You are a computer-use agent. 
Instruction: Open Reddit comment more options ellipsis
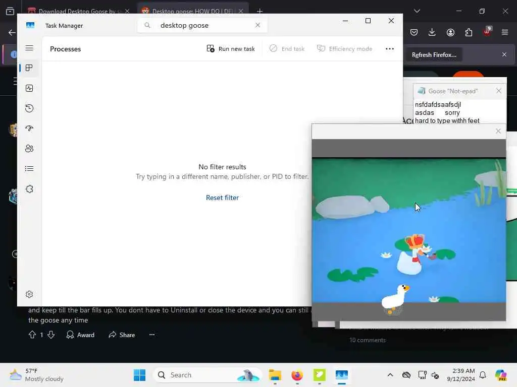pyautogui.click(x=151, y=335)
